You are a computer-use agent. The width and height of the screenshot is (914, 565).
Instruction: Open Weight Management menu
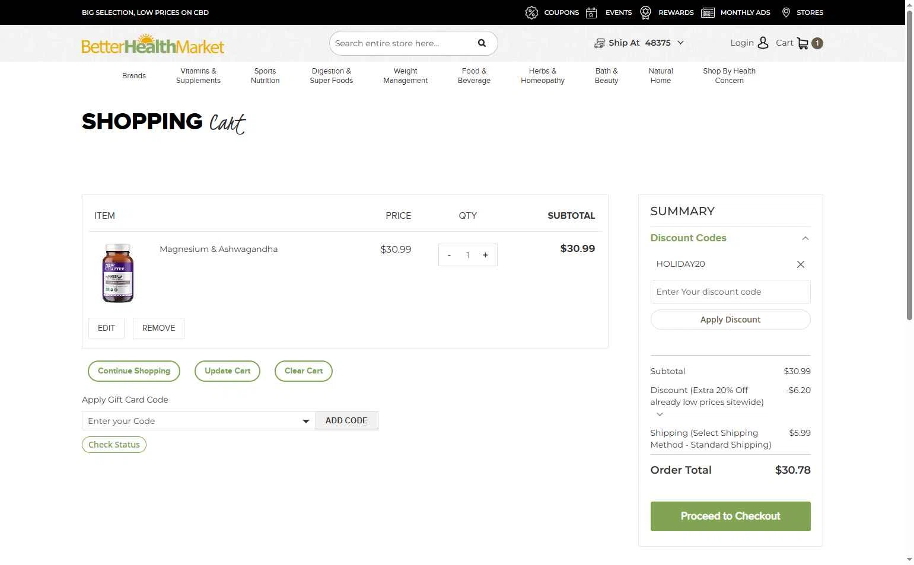click(405, 76)
